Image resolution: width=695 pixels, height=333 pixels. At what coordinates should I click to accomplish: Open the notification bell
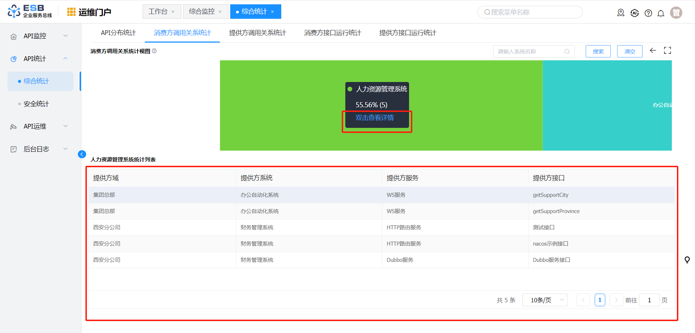(x=661, y=13)
